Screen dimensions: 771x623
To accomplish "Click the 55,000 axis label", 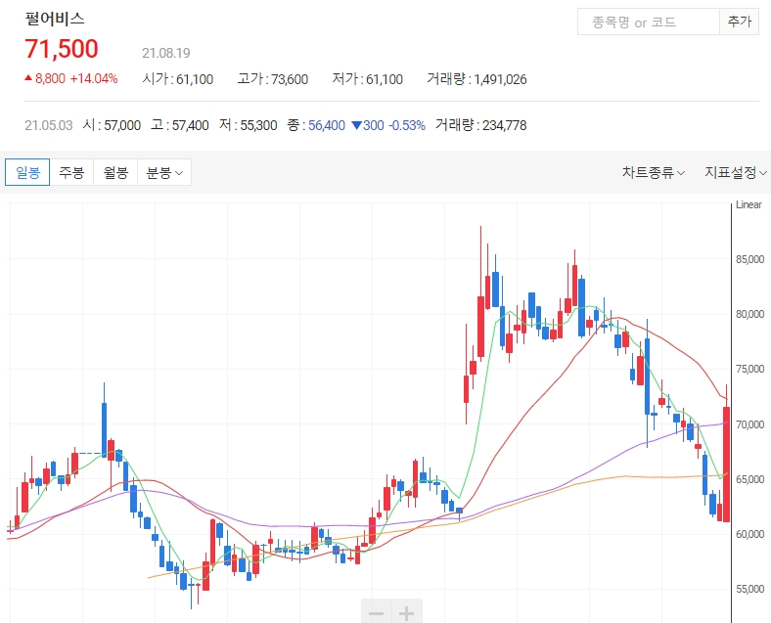I will (749, 589).
